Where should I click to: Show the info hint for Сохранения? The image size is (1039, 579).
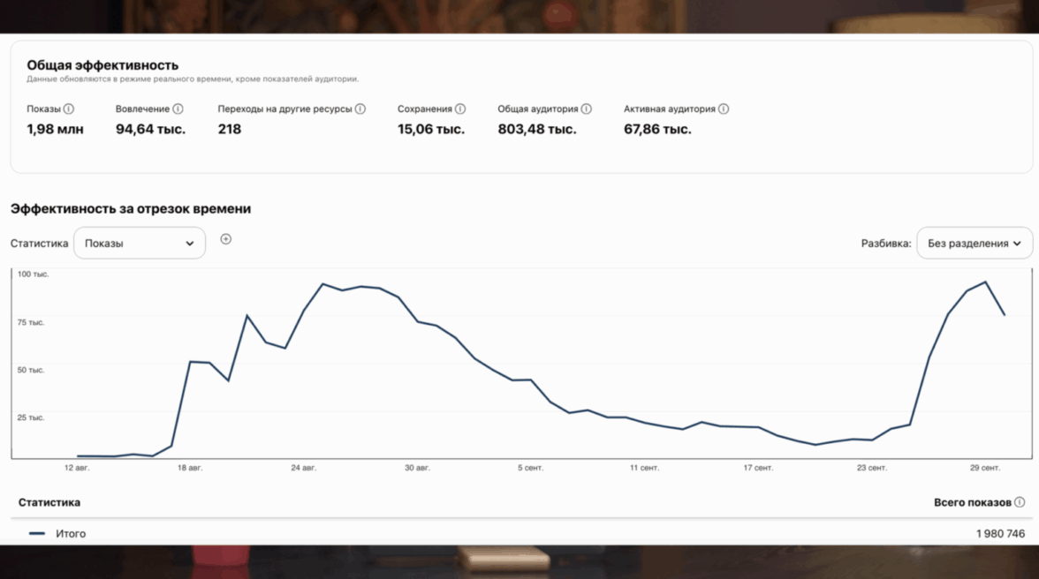click(459, 109)
